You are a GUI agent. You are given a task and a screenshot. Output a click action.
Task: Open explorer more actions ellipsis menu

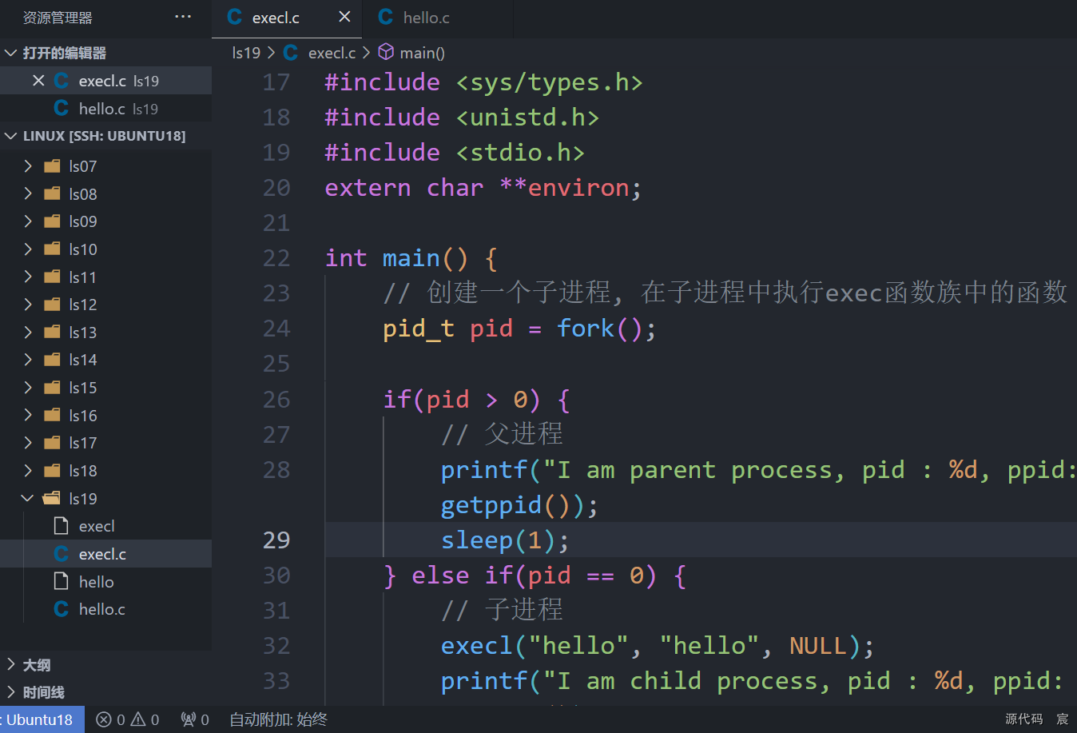point(183,17)
